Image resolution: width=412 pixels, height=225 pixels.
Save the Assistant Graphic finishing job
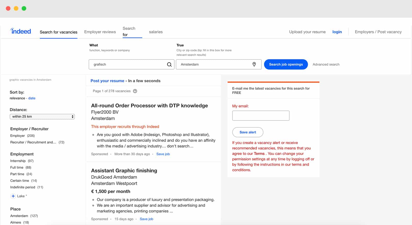pos(146,219)
